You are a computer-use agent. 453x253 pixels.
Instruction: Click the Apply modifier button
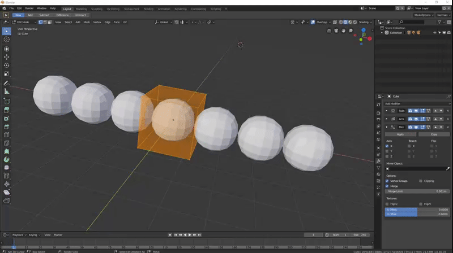coord(400,134)
